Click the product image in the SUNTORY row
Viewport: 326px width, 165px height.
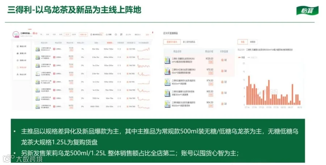38,82
